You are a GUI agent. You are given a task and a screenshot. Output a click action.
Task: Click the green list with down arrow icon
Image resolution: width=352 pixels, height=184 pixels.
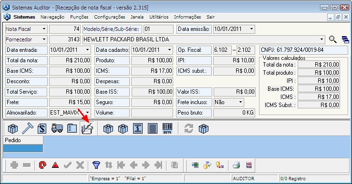pyautogui.click(x=195, y=165)
